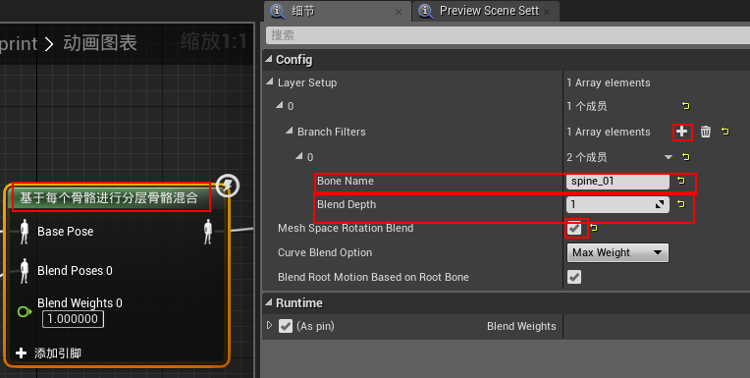The width and height of the screenshot is (750, 378).
Task: Empty the Branch Filters array with trash icon
Action: tap(706, 132)
